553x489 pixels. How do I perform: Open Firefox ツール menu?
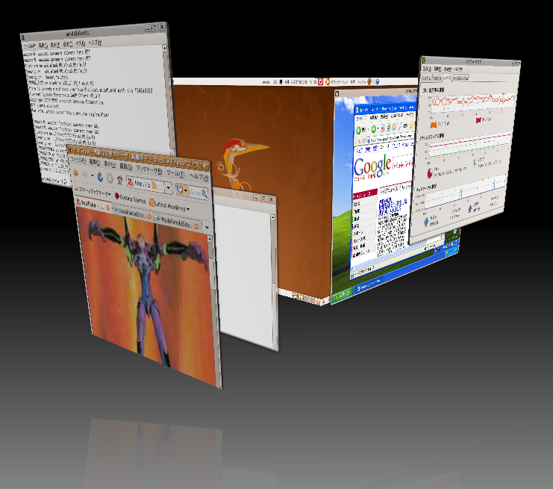[175, 173]
